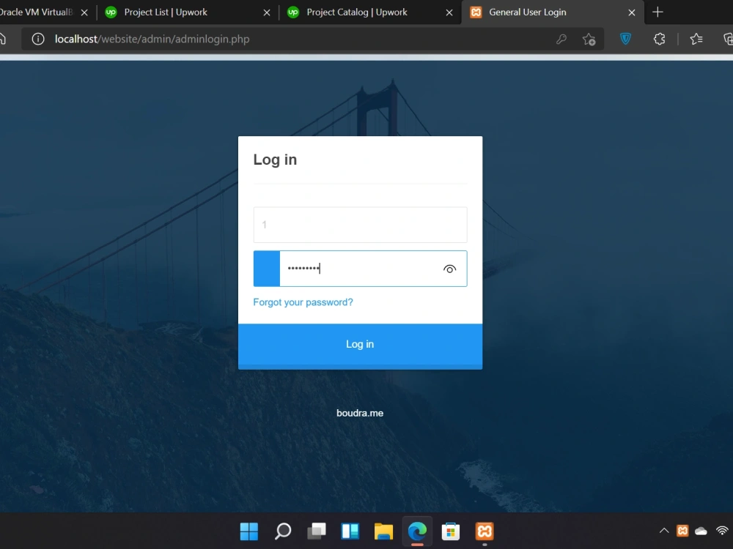The width and height of the screenshot is (733, 549).
Task: Click the username input field
Action: click(360, 225)
